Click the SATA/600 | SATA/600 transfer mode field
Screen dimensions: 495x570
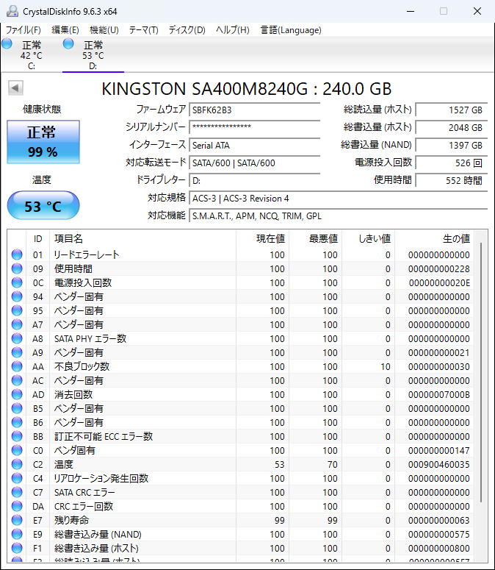(254, 163)
